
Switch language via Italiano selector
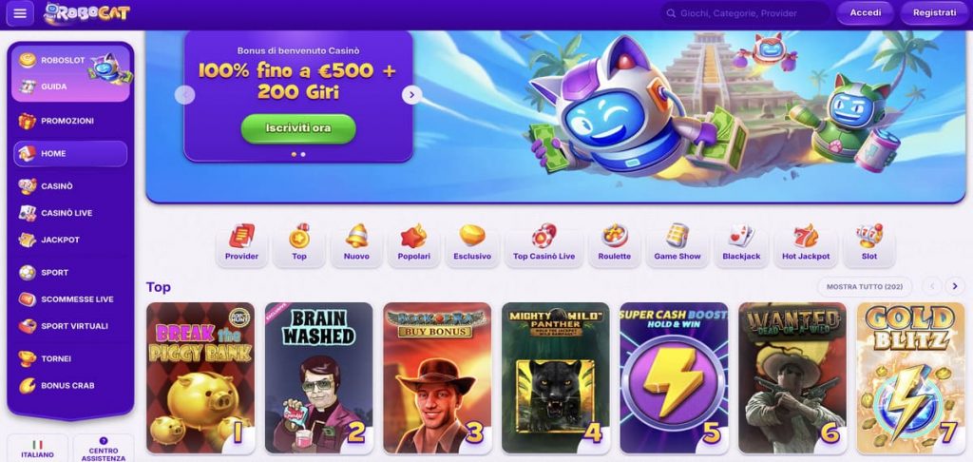click(x=37, y=449)
